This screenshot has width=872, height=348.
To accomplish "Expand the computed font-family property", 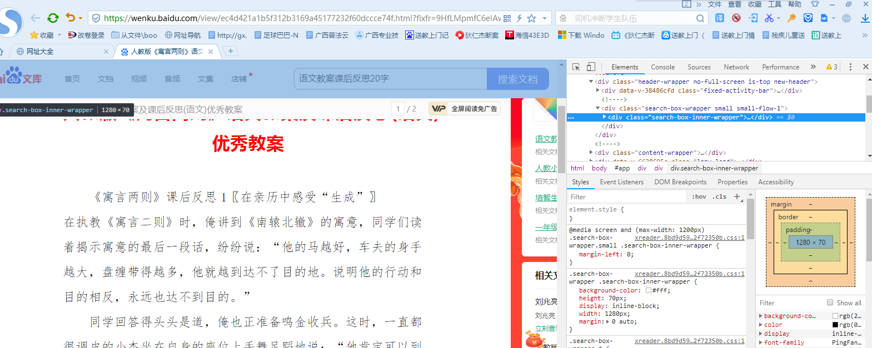I will click(x=761, y=342).
